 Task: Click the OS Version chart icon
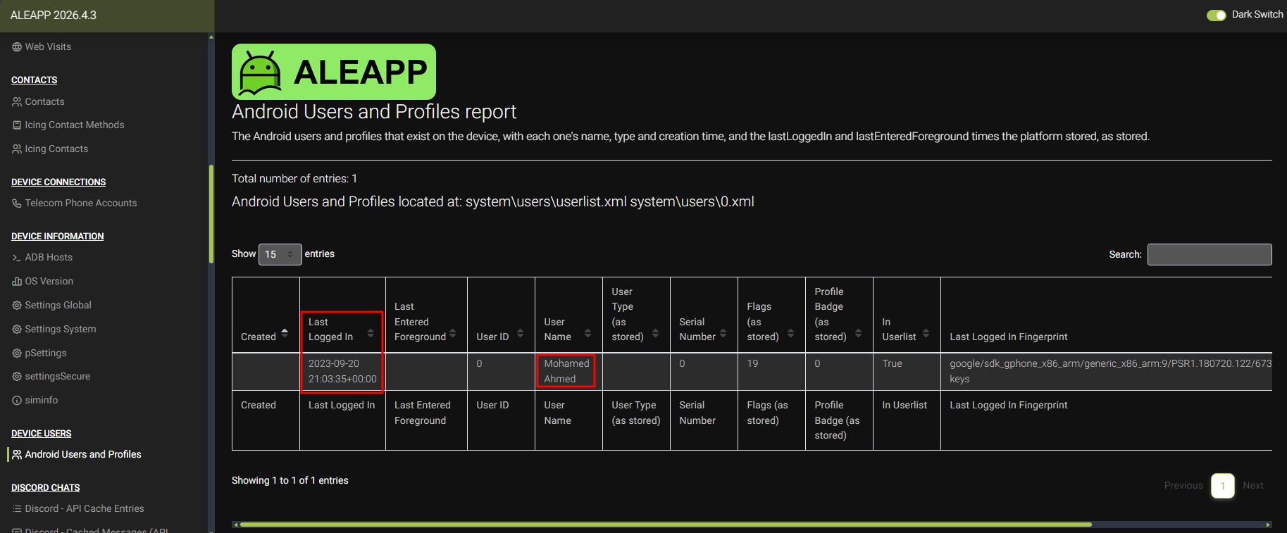click(x=17, y=282)
